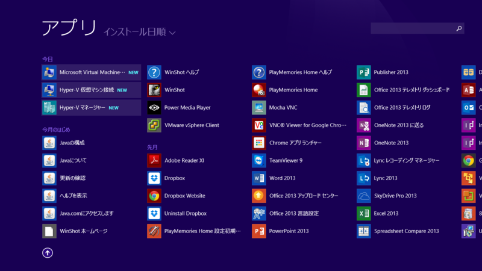Click the Uninstall Dropbox icon
The width and height of the screenshot is (482, 271).
click(154, 214)
